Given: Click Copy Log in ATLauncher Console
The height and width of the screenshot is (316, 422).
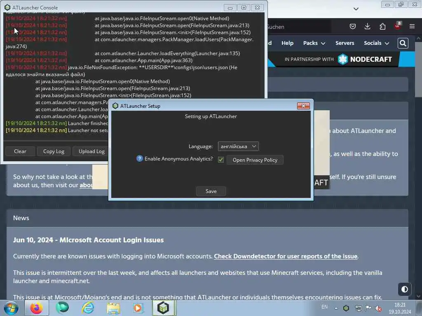Looking at the screenshot, I should coord(54,151).
